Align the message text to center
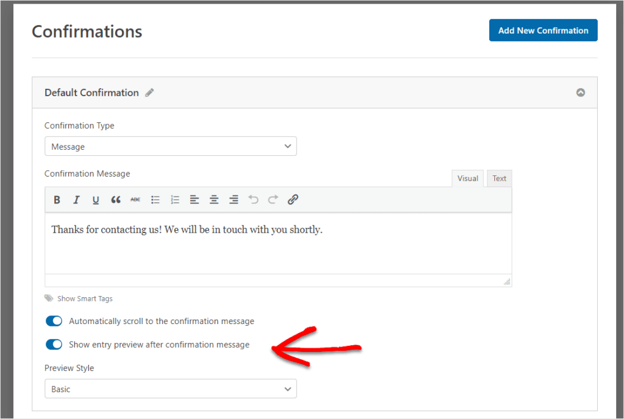The width and height of the screenshot is (624, 419). [x=214, y=199]
